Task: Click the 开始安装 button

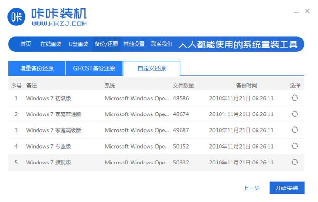Action: 287,188
